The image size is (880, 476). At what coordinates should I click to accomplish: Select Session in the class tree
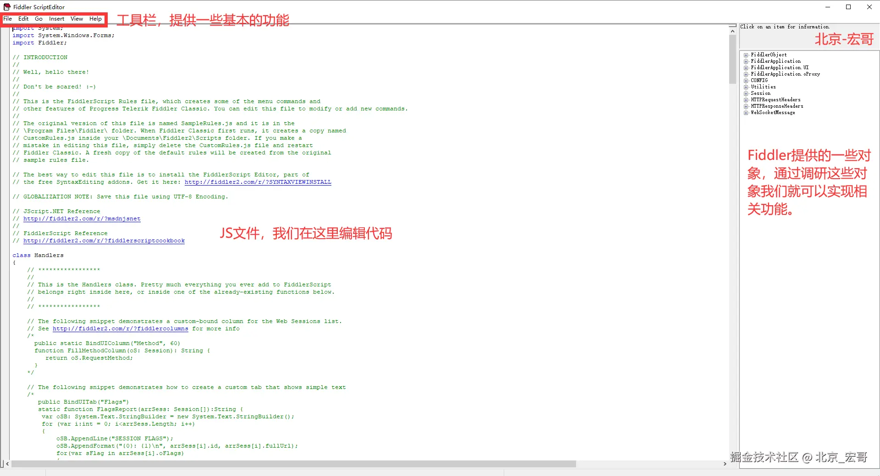760,93
